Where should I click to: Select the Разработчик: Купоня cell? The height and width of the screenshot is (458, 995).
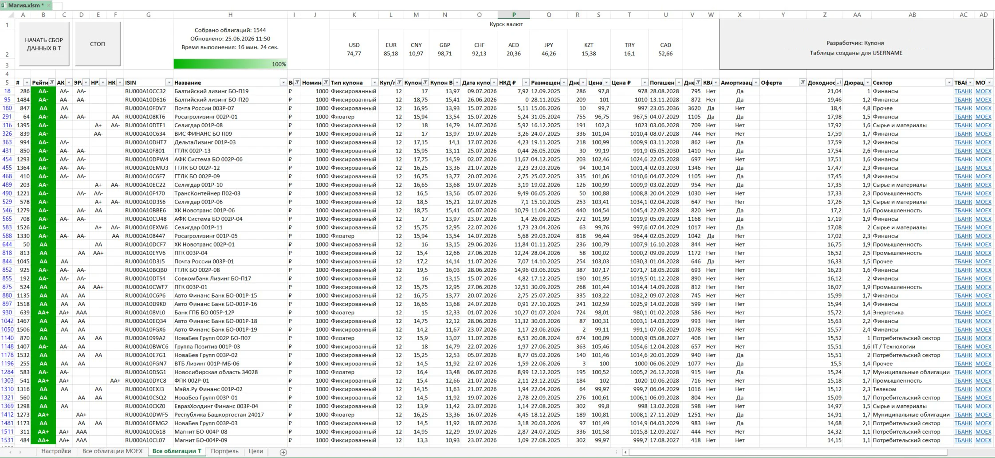click(x=856, y=43)
